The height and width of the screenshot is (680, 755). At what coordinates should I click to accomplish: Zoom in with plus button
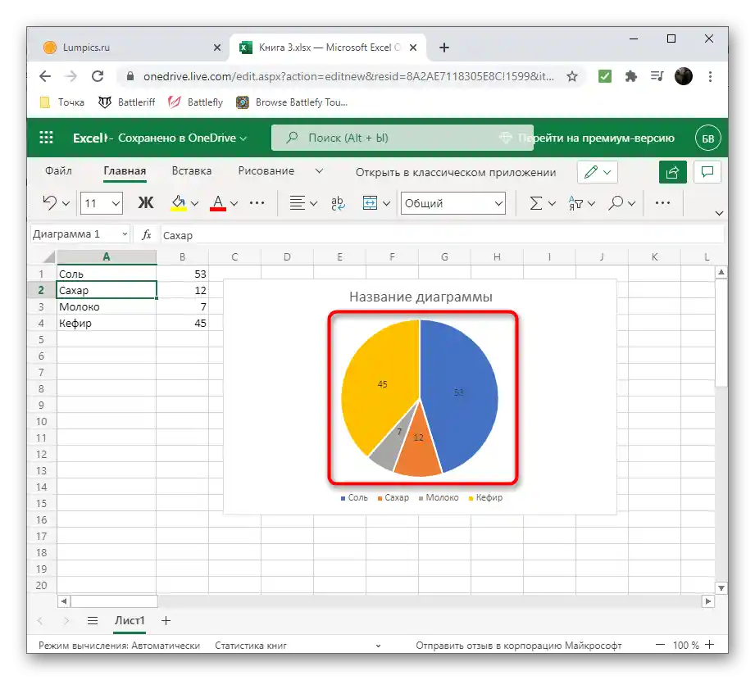(x=710, y=645)
